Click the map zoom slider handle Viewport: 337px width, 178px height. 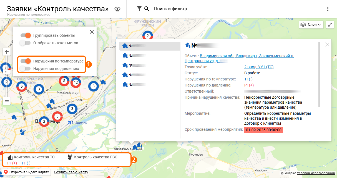pyautogui.click(x=7, y=72)
